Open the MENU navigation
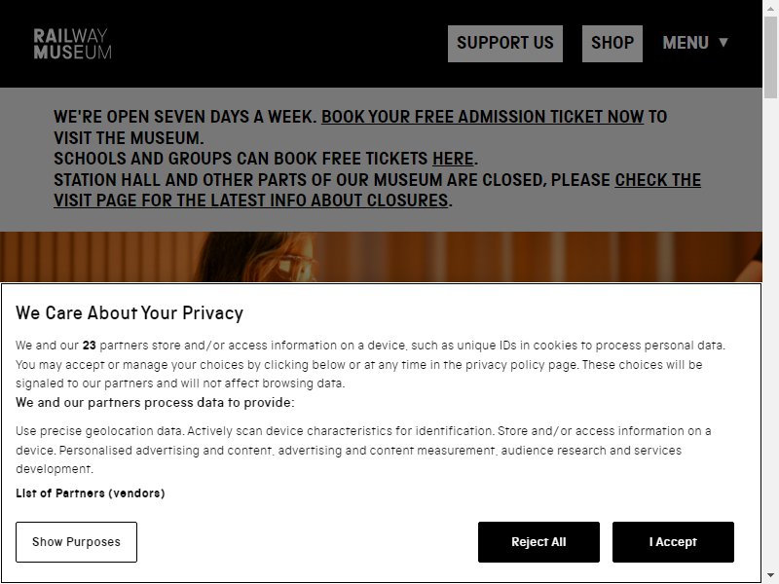This screenshot has height=584, width=779. (695, 43)
